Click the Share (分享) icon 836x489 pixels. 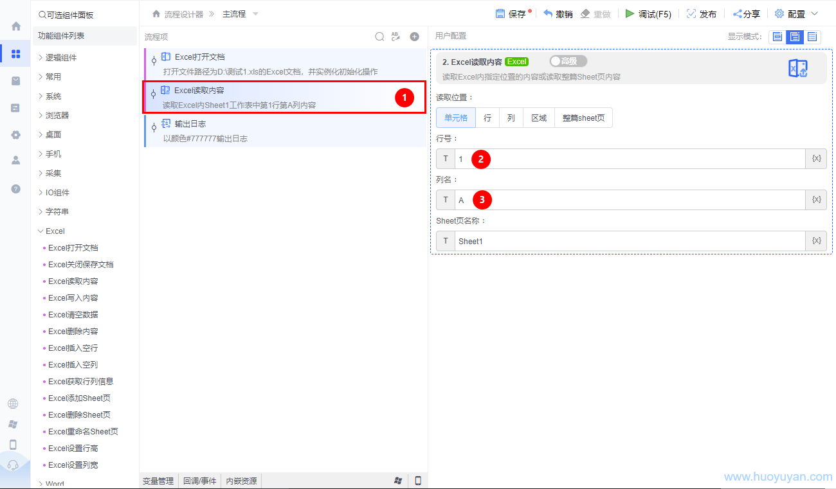point(738,13)
